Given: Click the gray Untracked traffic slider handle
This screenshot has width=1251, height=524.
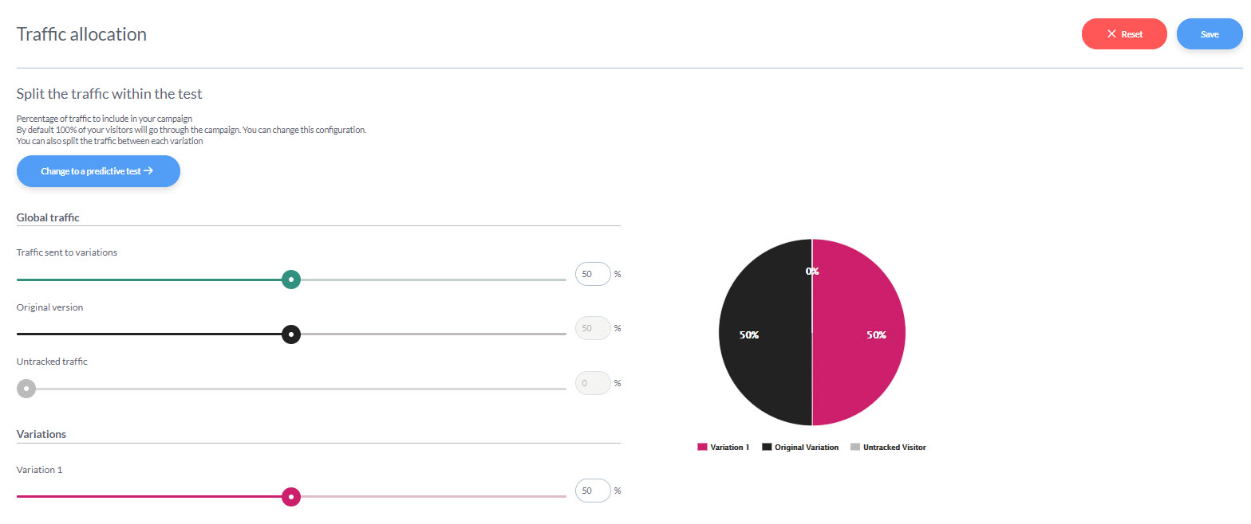Looking at the screenshot, I should [26, 389].
